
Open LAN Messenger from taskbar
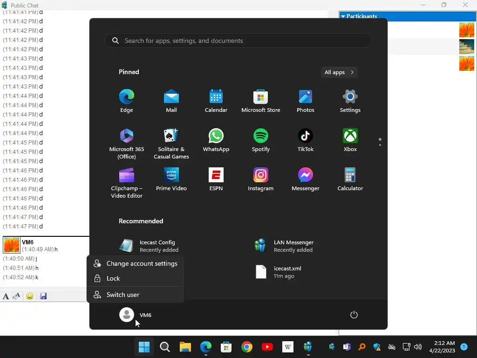(x=308, y=347)
